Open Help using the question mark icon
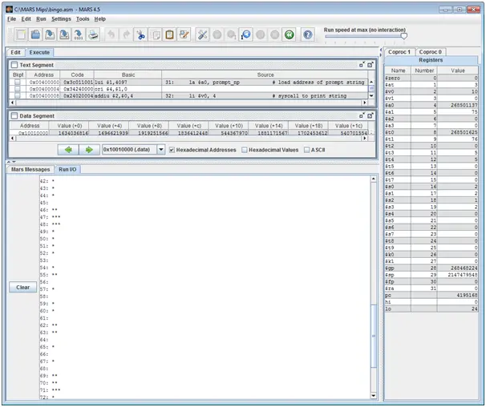Viewport: 486px width, 407px height. [x=307, y=34]
